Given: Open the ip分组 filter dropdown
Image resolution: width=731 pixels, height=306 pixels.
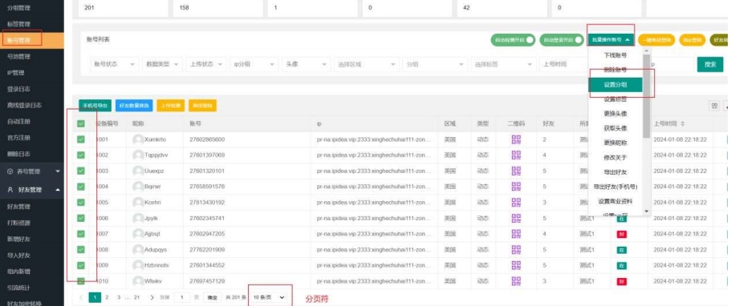Looking at the screenshot, I should 254,64.
